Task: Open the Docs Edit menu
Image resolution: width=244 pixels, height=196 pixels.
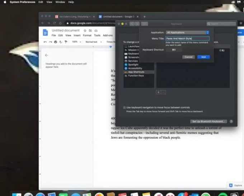Action: coord(61,35)
